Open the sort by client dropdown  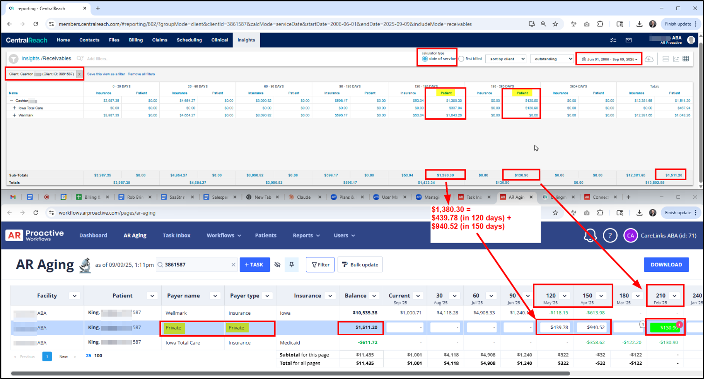click(506, 59)
